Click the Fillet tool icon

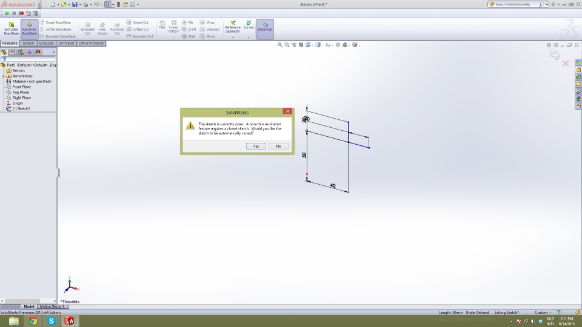point(162,25)
